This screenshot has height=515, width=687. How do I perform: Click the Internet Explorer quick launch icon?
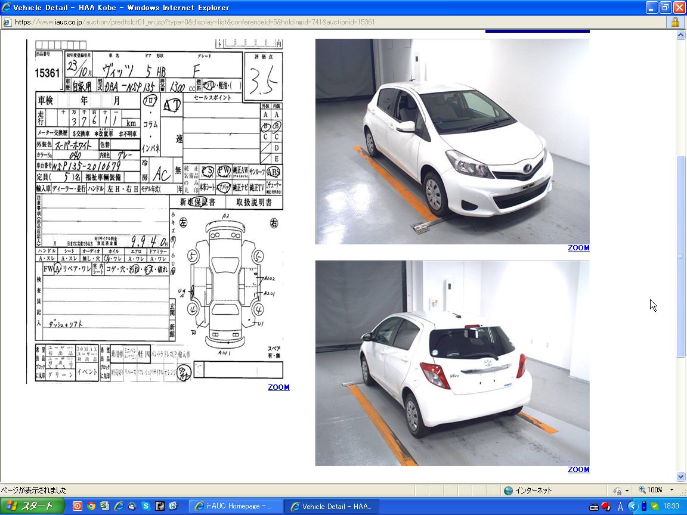[119, 506]
